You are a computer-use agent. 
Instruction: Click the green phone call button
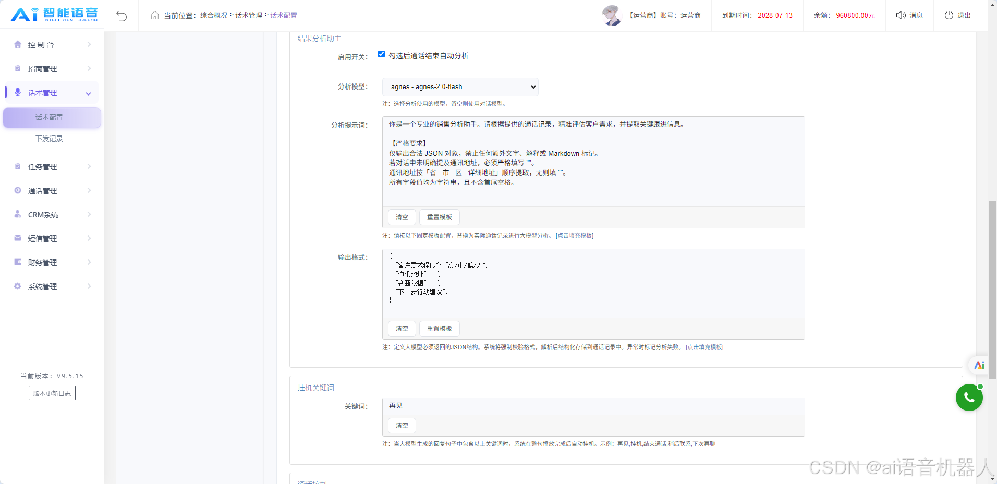[969, 398]
